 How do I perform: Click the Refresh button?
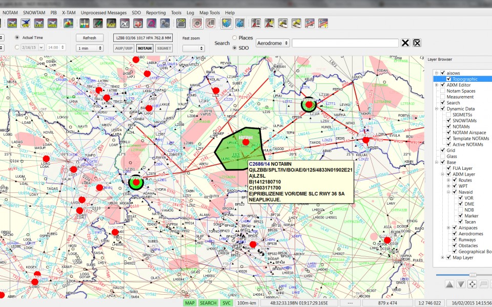pyautogui.click(x=89, y=38)
